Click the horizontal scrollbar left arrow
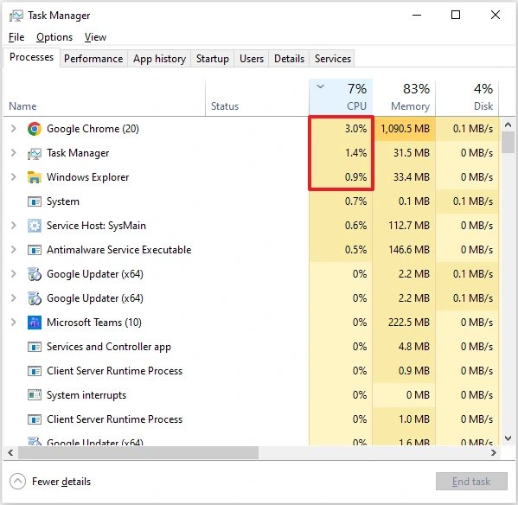 10,452
